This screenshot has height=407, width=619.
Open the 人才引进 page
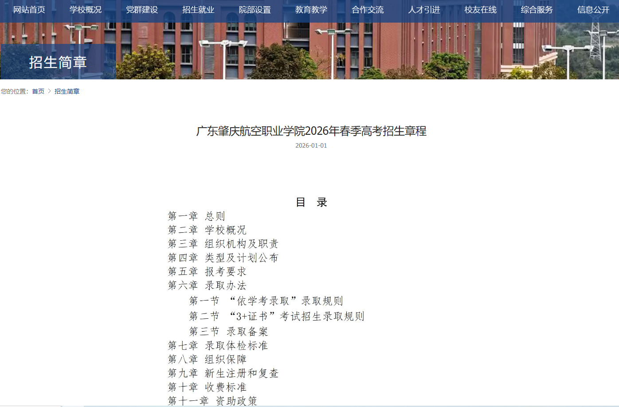coord(423,10)
